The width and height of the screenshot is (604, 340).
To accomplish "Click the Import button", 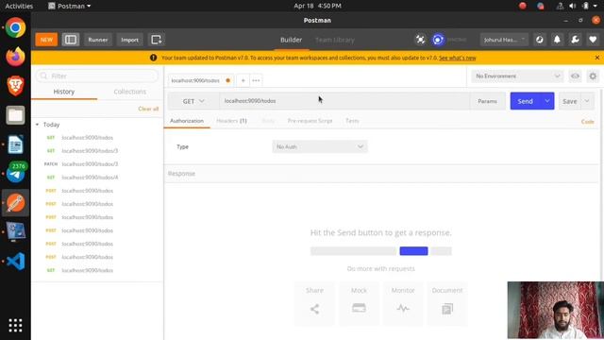I will [x=129, y=40].
